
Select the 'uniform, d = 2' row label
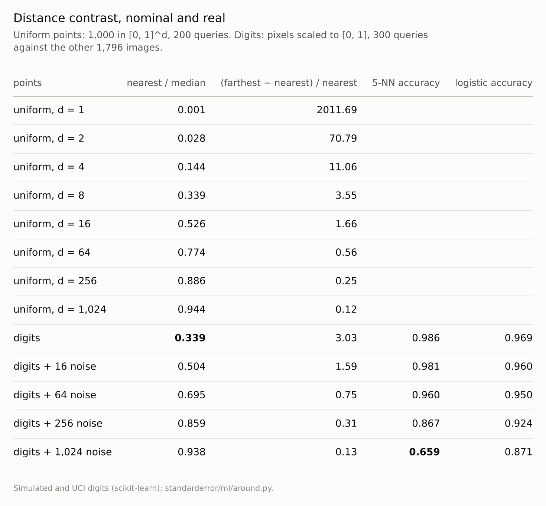click(x=49, y=138)
